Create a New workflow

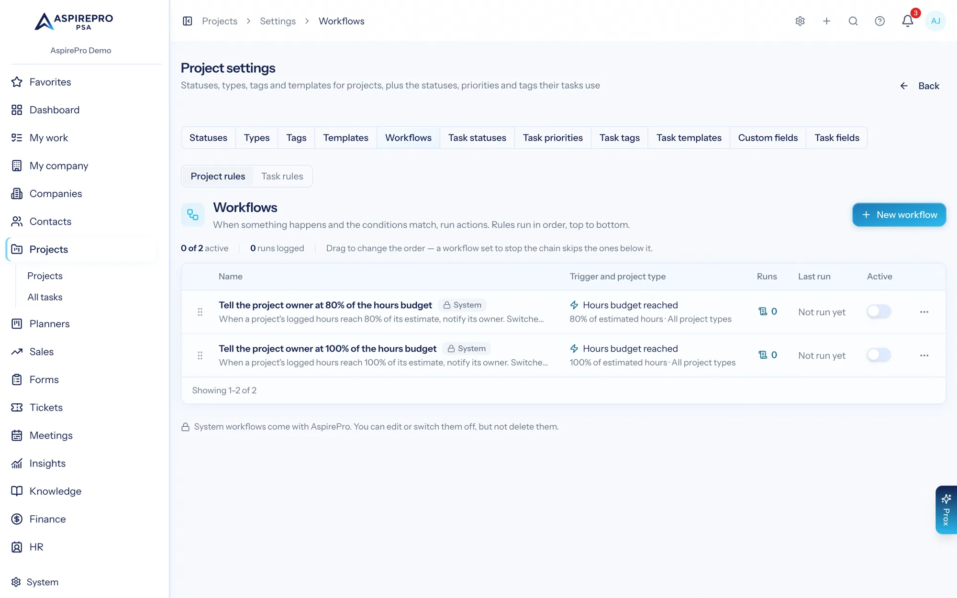899,215
